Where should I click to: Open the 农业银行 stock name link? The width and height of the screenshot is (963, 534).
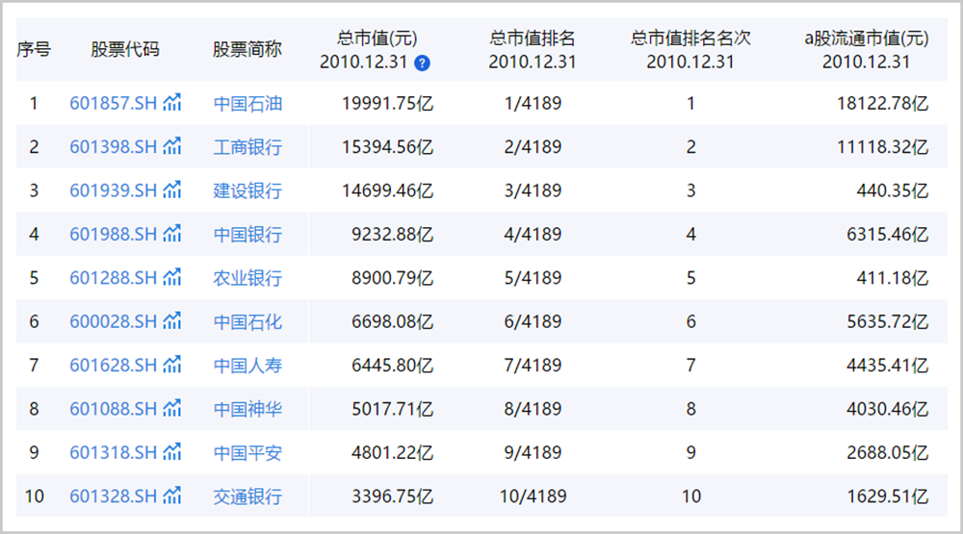pyautogui.click(x=247, y=277)
